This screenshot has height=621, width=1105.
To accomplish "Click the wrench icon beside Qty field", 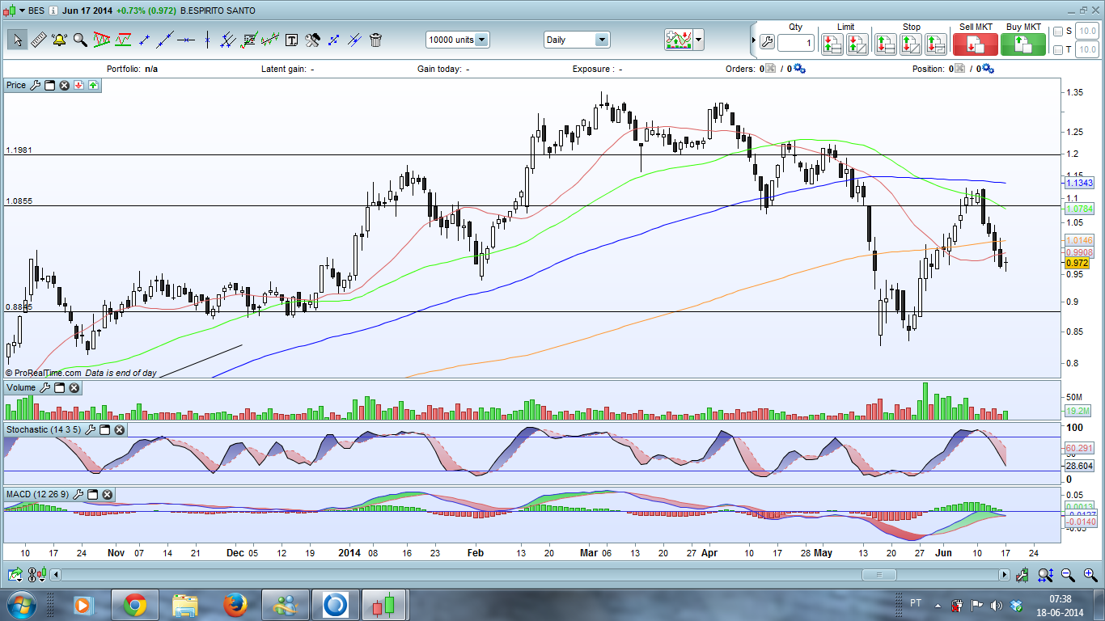I will [767, 43].
